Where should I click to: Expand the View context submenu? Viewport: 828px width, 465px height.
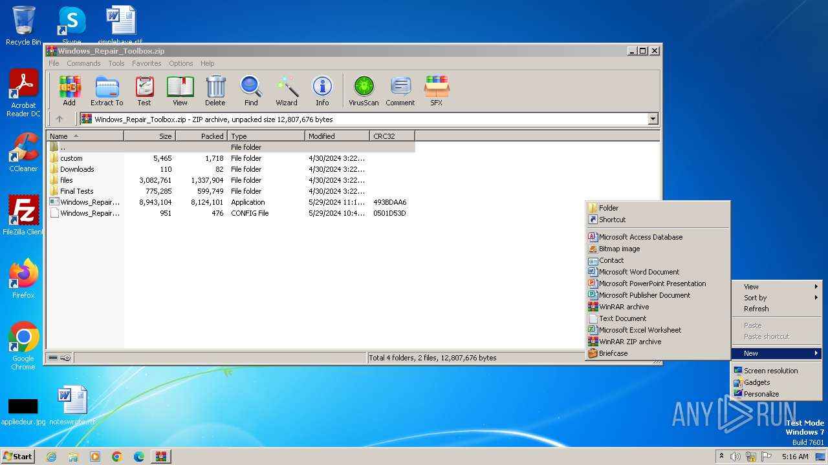pos(777,287)
